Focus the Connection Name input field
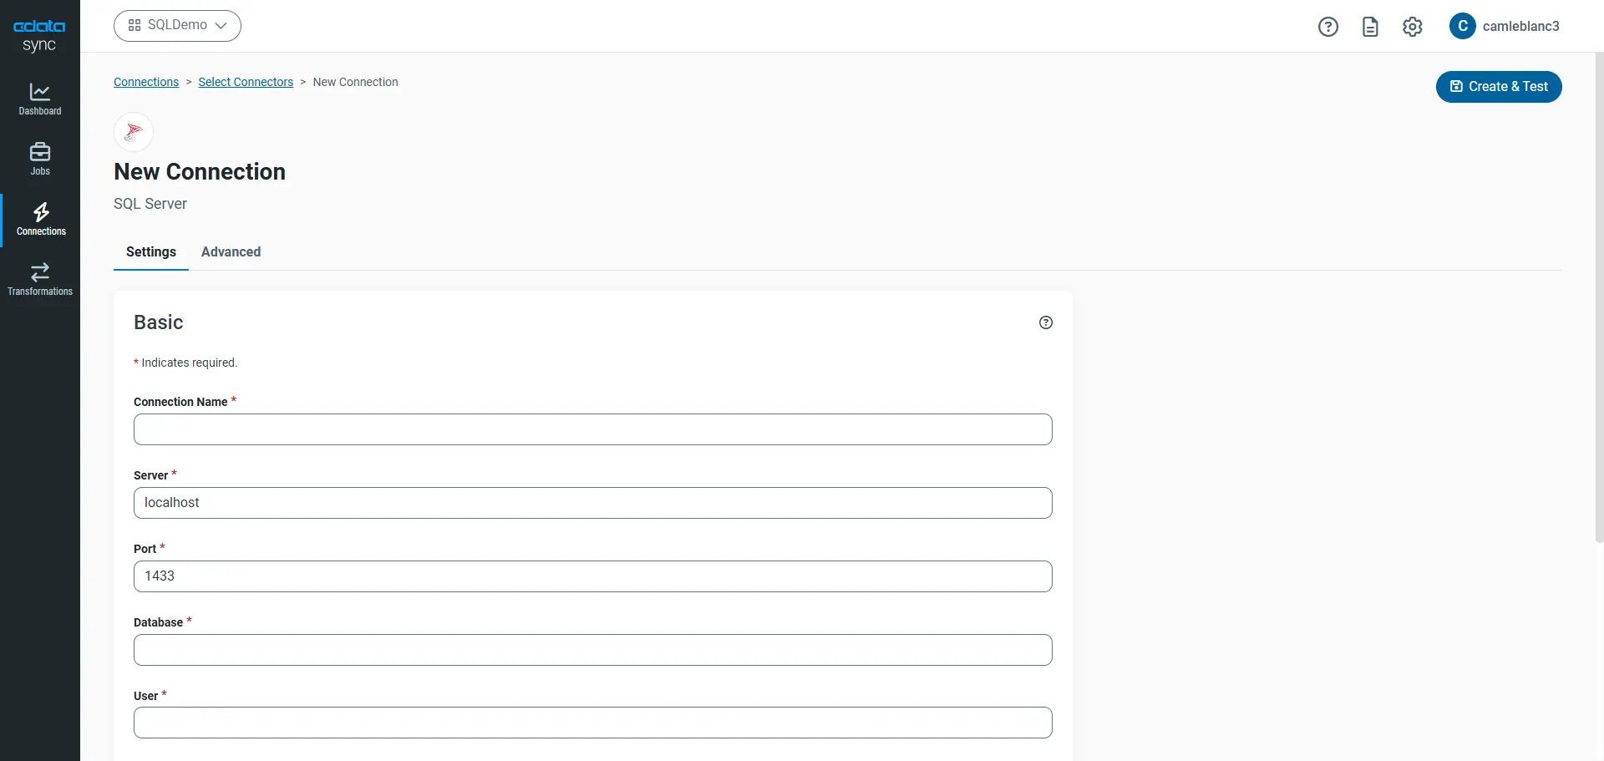This screenshot has height=761, width=1604. (x=592, y=429)
